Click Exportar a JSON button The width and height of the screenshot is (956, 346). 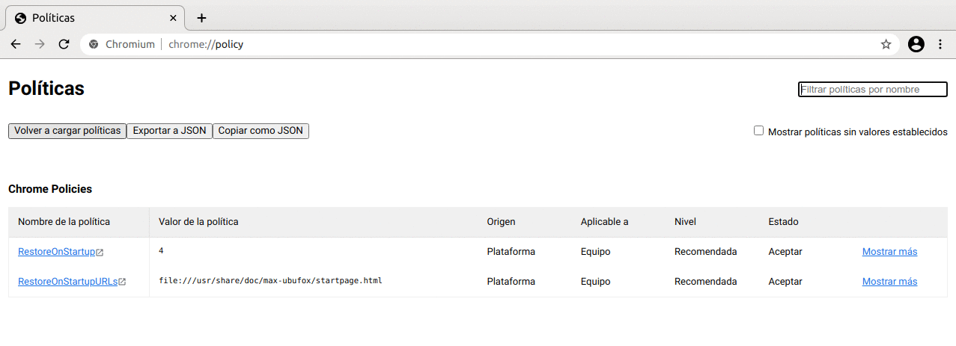169,131
